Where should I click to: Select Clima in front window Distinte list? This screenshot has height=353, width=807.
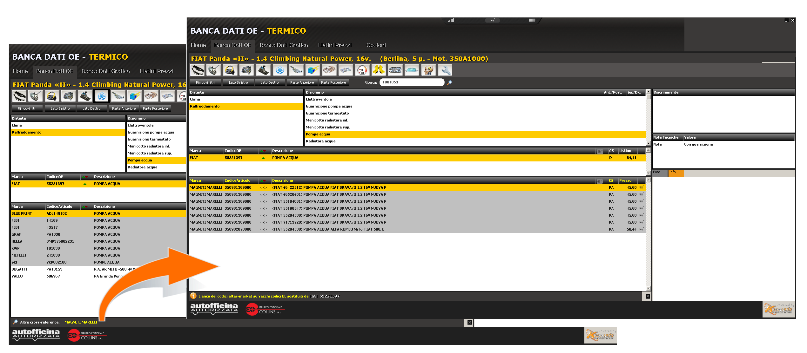246,99
